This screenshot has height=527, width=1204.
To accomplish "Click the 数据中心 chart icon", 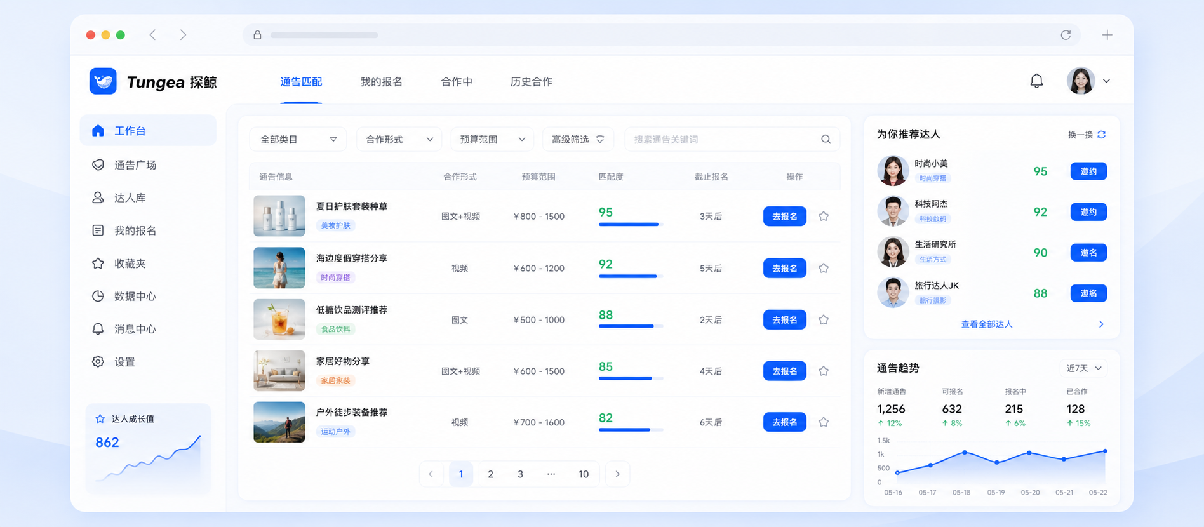I will pos(98,296).
